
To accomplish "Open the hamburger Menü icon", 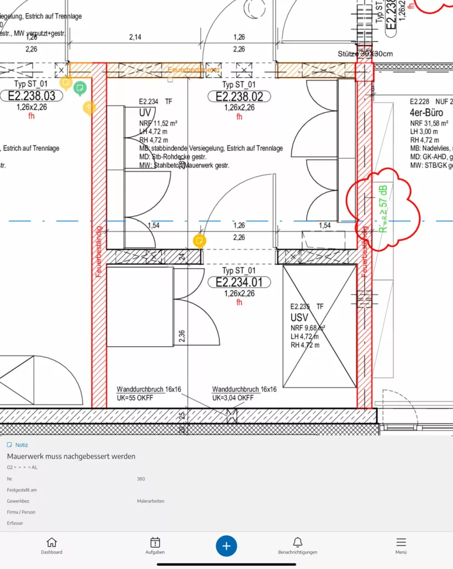I will 401,546.
